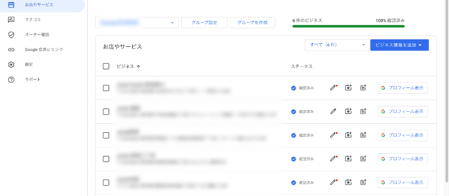Toggle the select-all checkbox beside ビジネス header
Image resolution: width=449 pixels, height=196 pixels.
coord(106,66)
